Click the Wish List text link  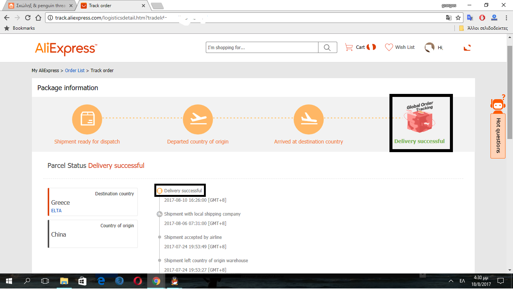pyautogui.click(x=405, y=47)
